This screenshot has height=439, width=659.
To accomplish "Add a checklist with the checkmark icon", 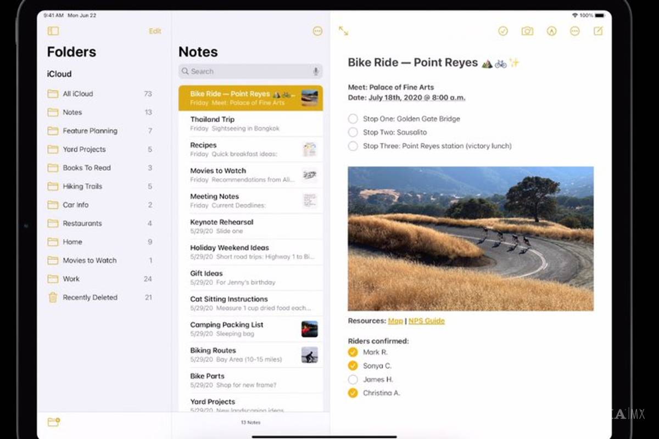I will tap(503, 31).
